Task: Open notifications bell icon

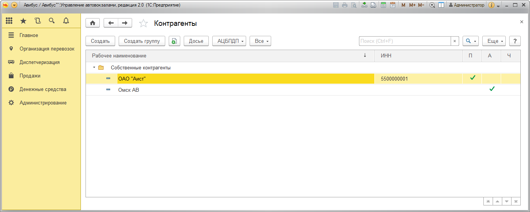Action: 66,21
